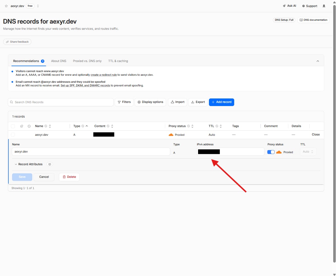Click the pin icon in table header
The width and height of the screenshot is (336, 276).
(x=22, y=126)
